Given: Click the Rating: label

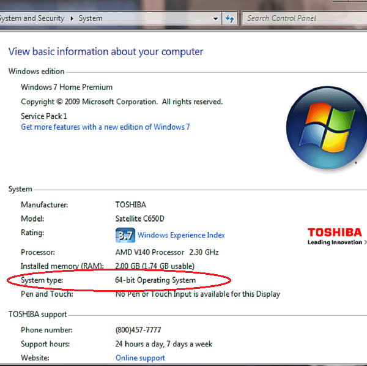Looking at the screenshot, I should pyautogui.click(x=32, y=233).
